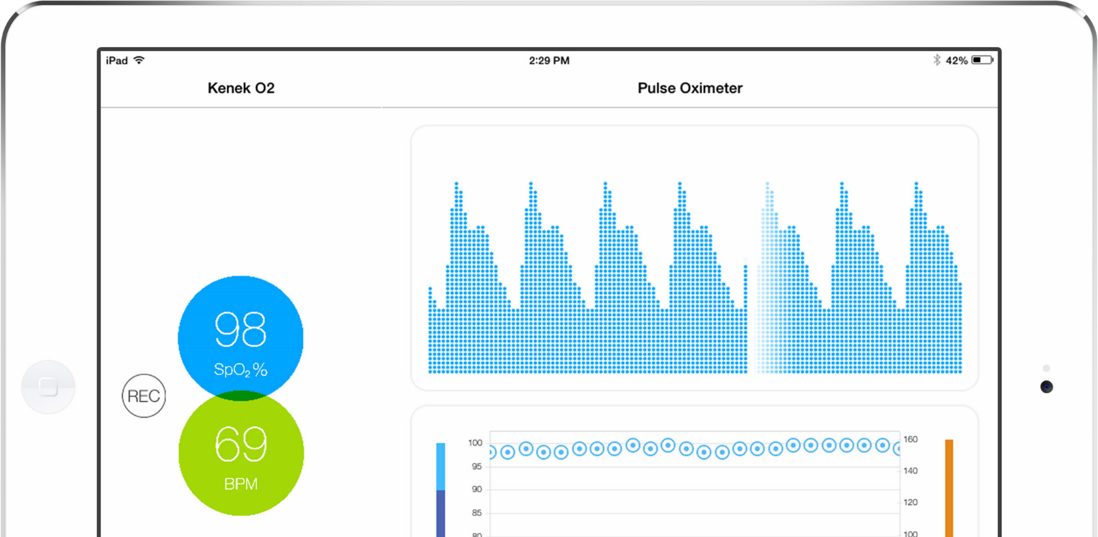
Task: Click the 85 label on SpO2 axis
Action: (476, 513)
